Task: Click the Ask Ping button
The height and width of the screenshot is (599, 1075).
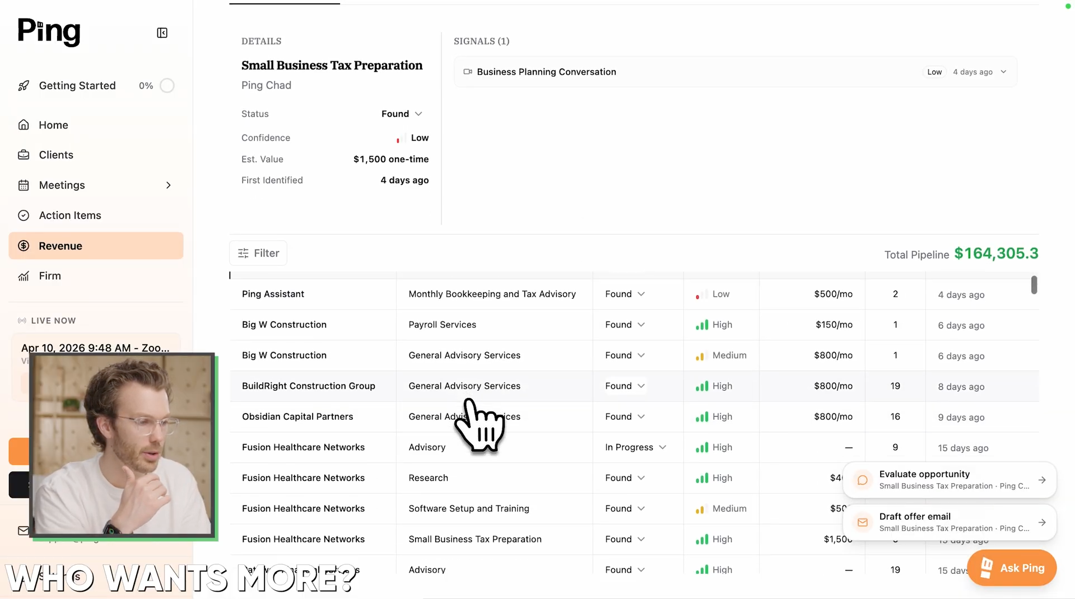Action: 1012,568
